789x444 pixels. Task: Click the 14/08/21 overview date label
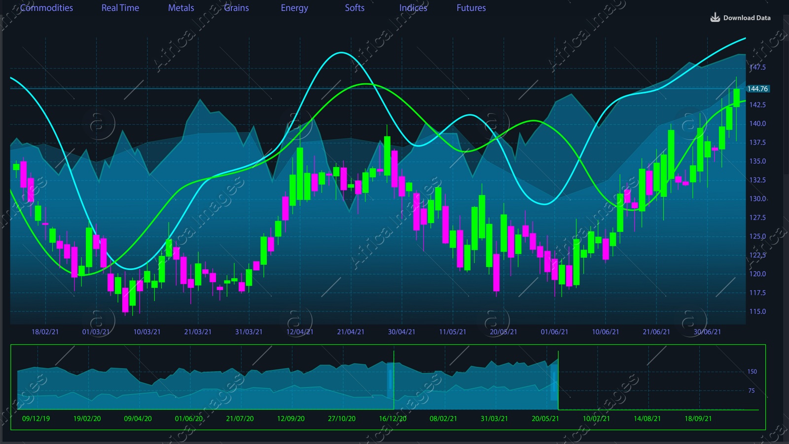pyautogui.click(x=647, y=418)
